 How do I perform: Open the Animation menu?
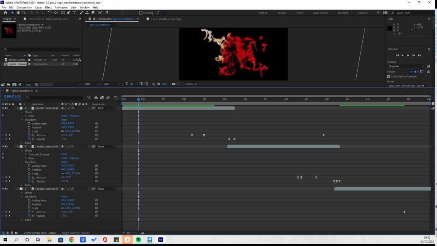click(x=61, y=7)
